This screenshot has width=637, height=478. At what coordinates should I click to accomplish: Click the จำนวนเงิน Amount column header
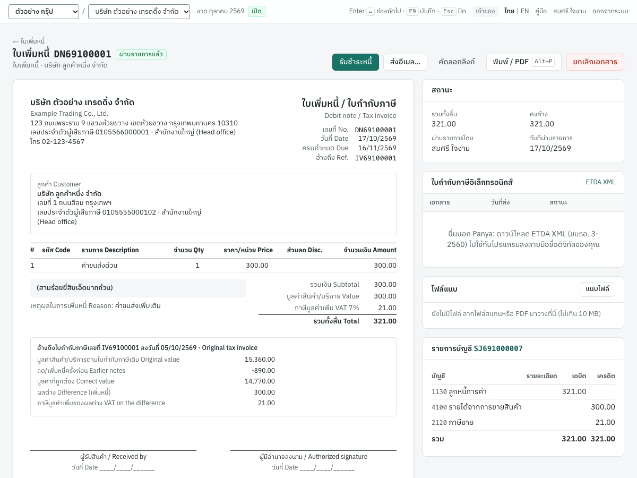click(x=370, y=250)
